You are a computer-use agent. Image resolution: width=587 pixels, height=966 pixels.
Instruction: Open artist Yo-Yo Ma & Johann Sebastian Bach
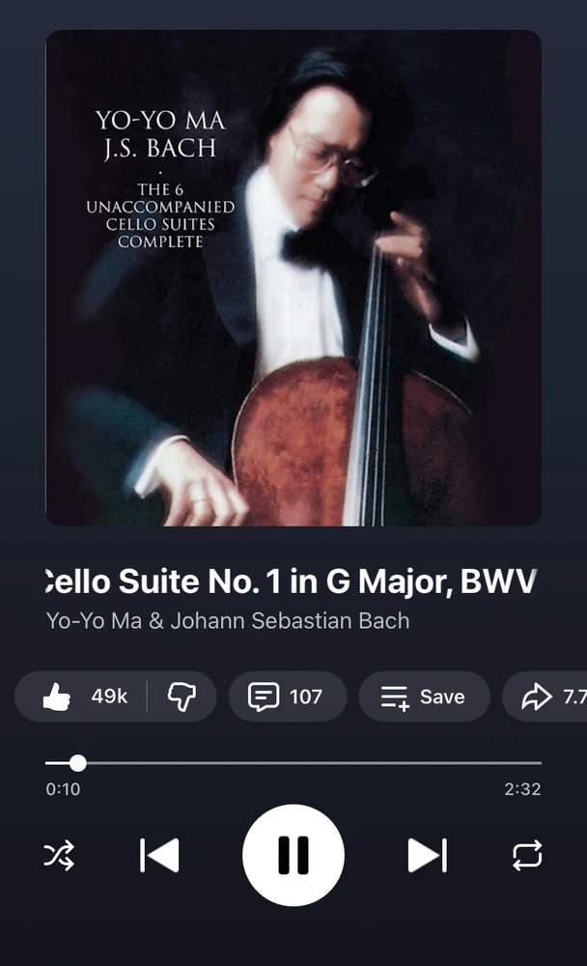coord(228,620)
